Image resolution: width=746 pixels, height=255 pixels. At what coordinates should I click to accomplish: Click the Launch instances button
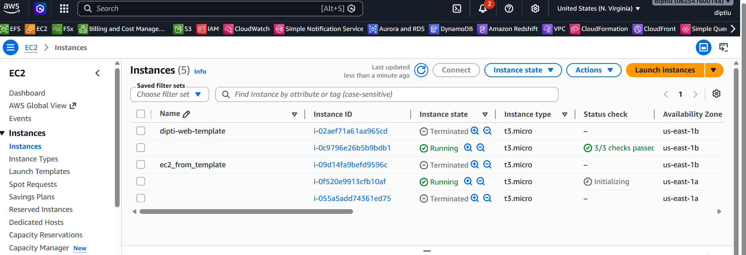(665, 70)
